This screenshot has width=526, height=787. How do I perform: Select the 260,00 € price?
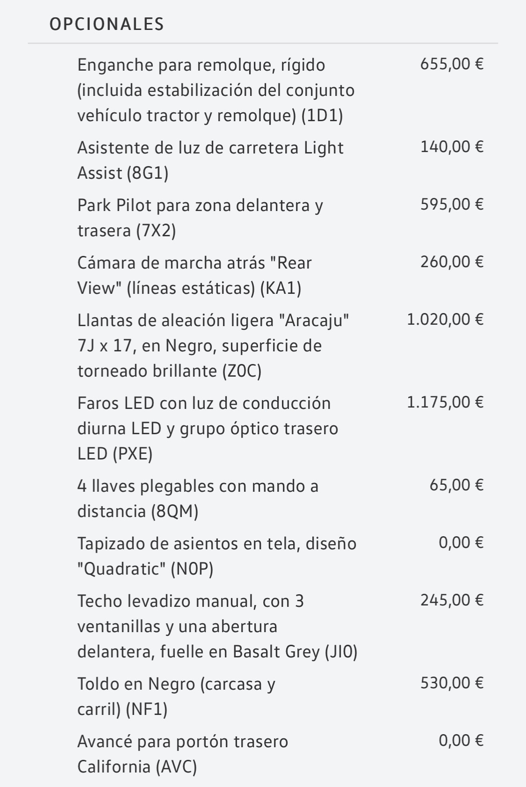click(452, 262)
